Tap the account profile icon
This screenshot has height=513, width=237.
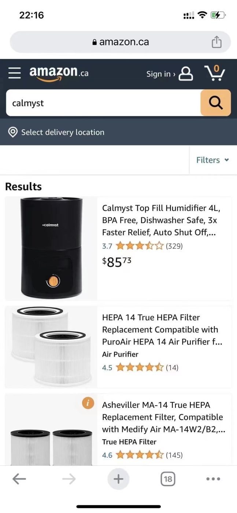[186, 73]
